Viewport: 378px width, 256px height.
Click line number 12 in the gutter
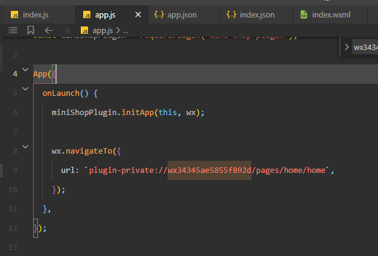coord(13,228)
